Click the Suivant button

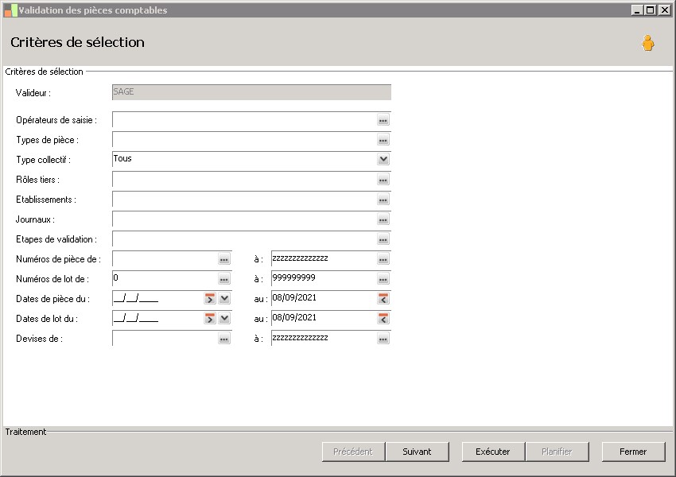417,452
